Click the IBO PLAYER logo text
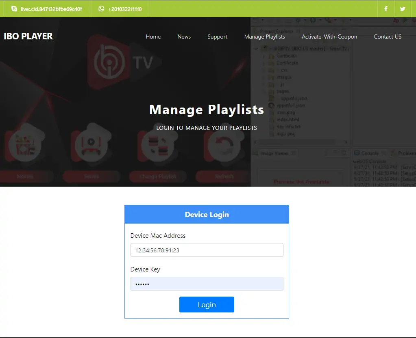The height and width of the screenshot is (338, 416). [28, 36]
